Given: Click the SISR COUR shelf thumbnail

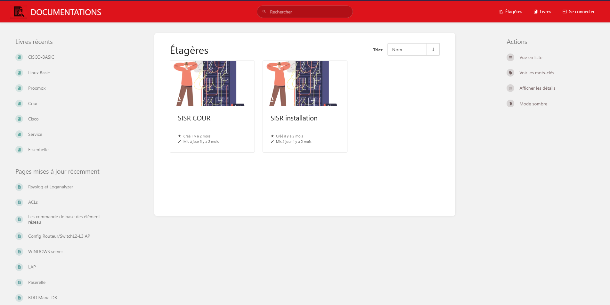Looking at the screenshot, I should (x=212, y=83).
